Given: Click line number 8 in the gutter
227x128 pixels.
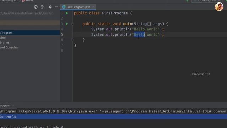Looking at the screenshot, I should [x=62, y=50].
